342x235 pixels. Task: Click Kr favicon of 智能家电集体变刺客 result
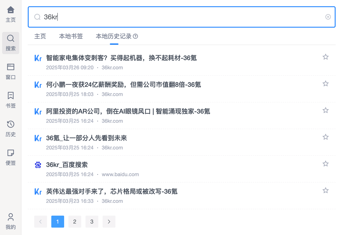[x=38, y=58]
